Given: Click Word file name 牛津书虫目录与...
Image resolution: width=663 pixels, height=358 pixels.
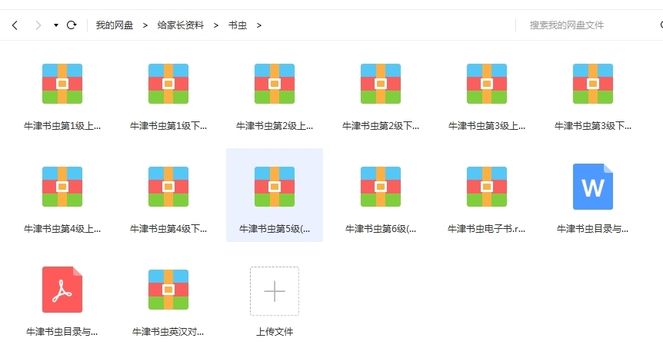Looking at the screenshot, I should click(593, 229).
